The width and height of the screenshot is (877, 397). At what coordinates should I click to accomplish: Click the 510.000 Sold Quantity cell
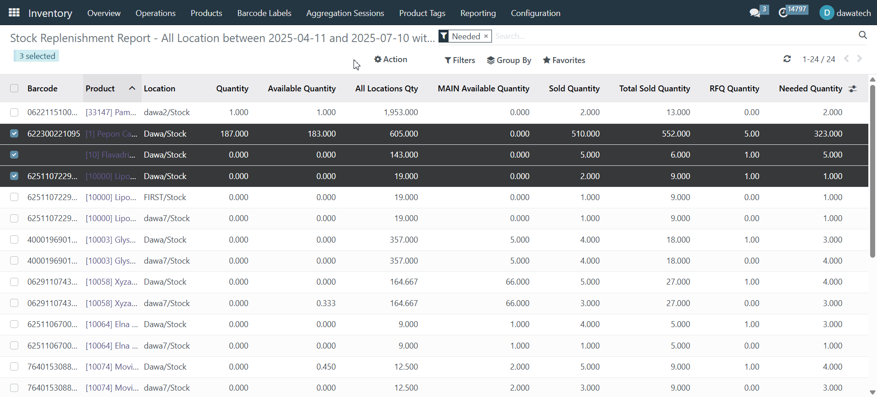coord(586,134)
